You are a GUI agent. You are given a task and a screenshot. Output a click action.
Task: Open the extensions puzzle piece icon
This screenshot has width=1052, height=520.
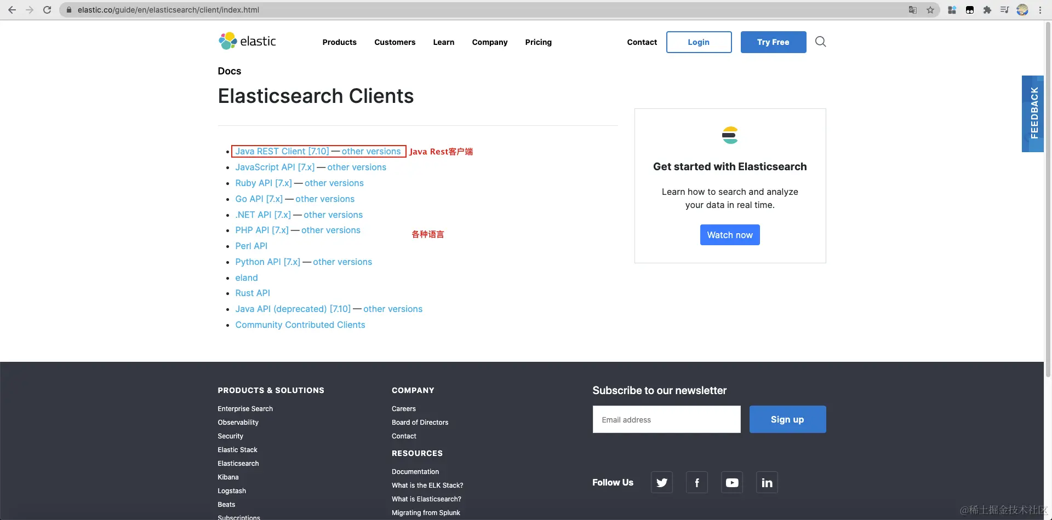point(987,10)
